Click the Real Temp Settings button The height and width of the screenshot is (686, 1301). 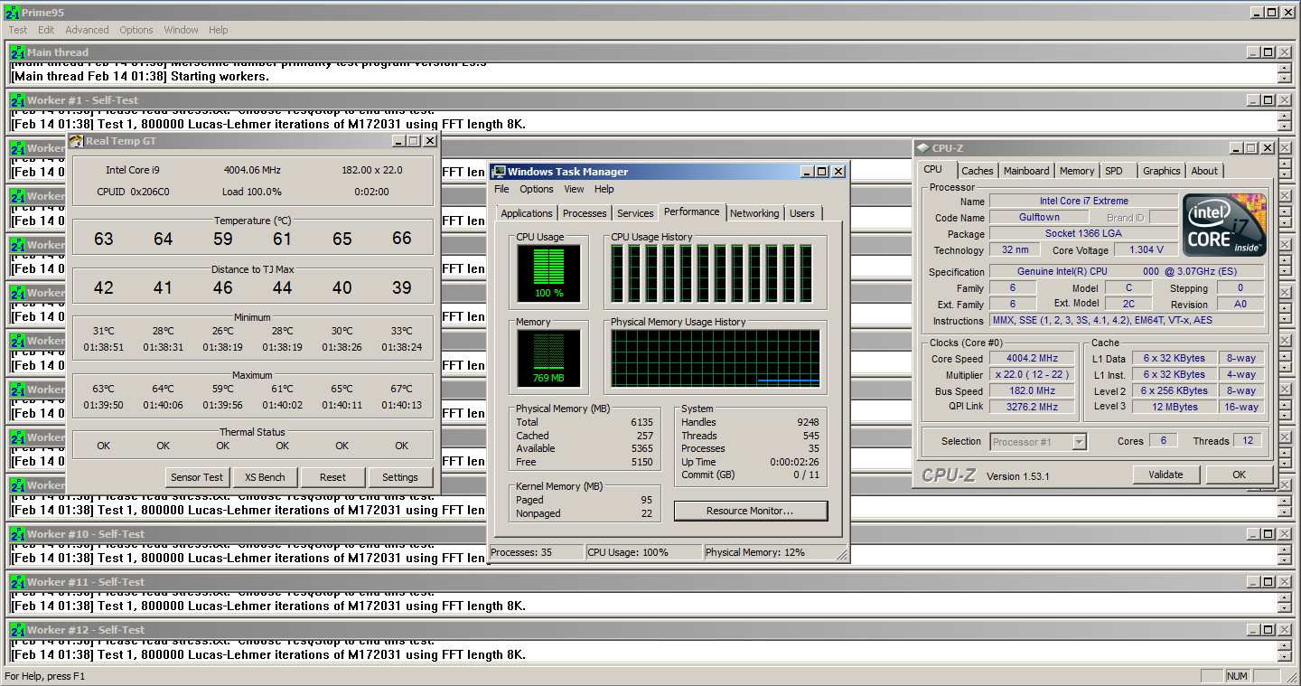tap(399, 477)
